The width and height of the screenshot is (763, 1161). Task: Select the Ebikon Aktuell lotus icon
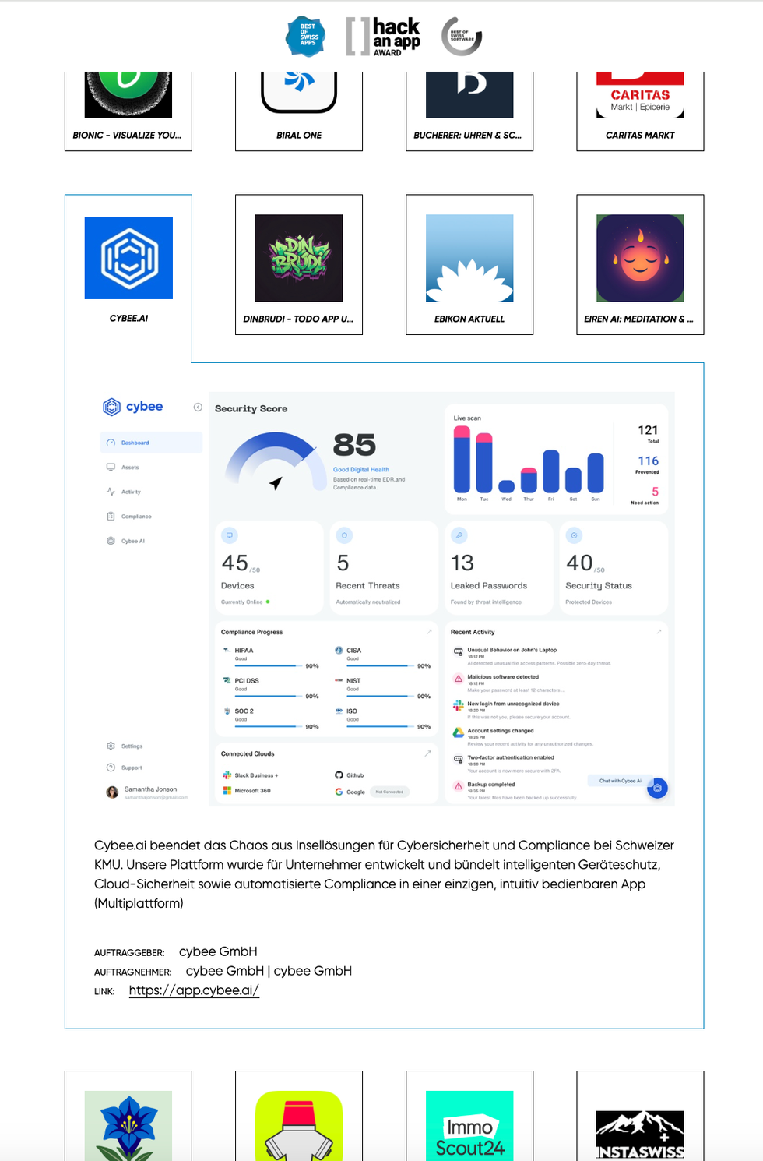point(469,258)
